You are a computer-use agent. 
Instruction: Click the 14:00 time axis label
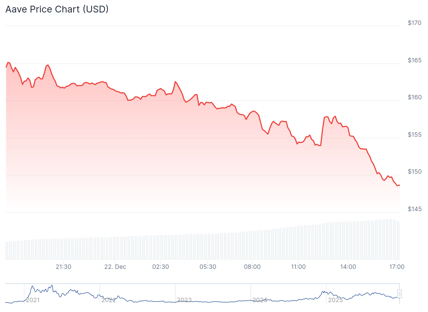point(348,267)
